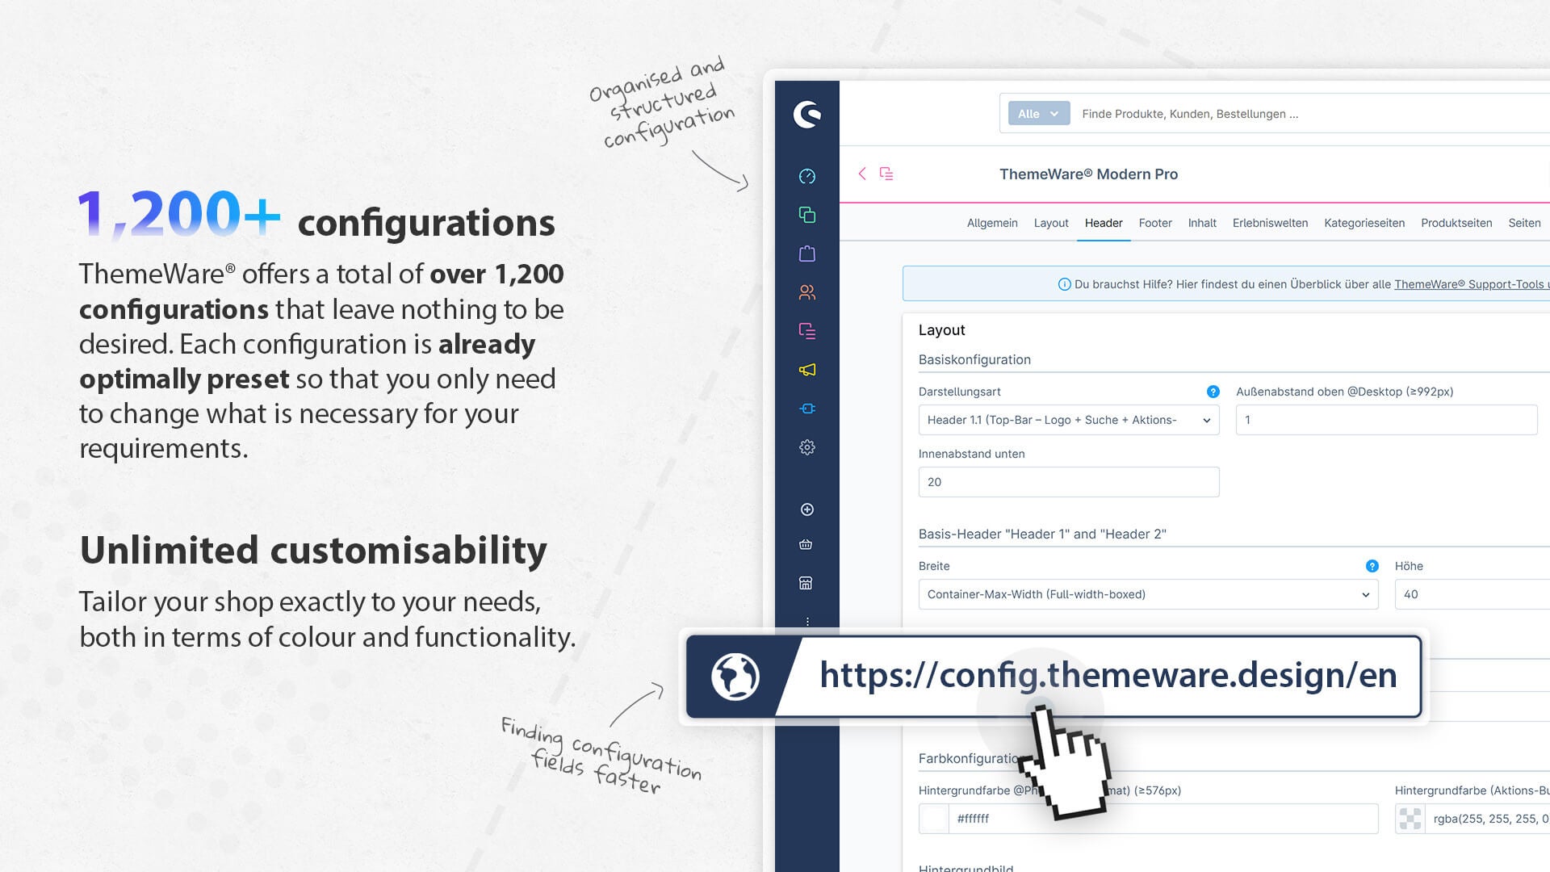Click the settings/gear icon in sidebar
This screenshot has height=872, width=1550.
tap(806, 447)
